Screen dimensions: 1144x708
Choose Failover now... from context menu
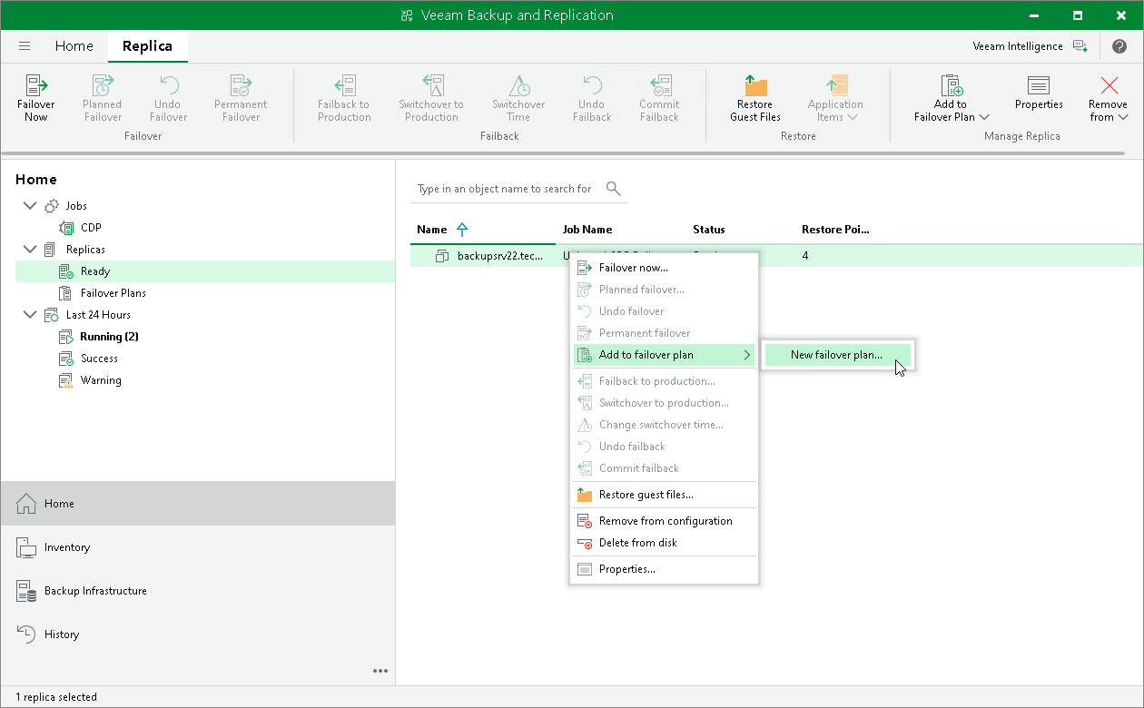pyautogui.click(x=664, y=268)
